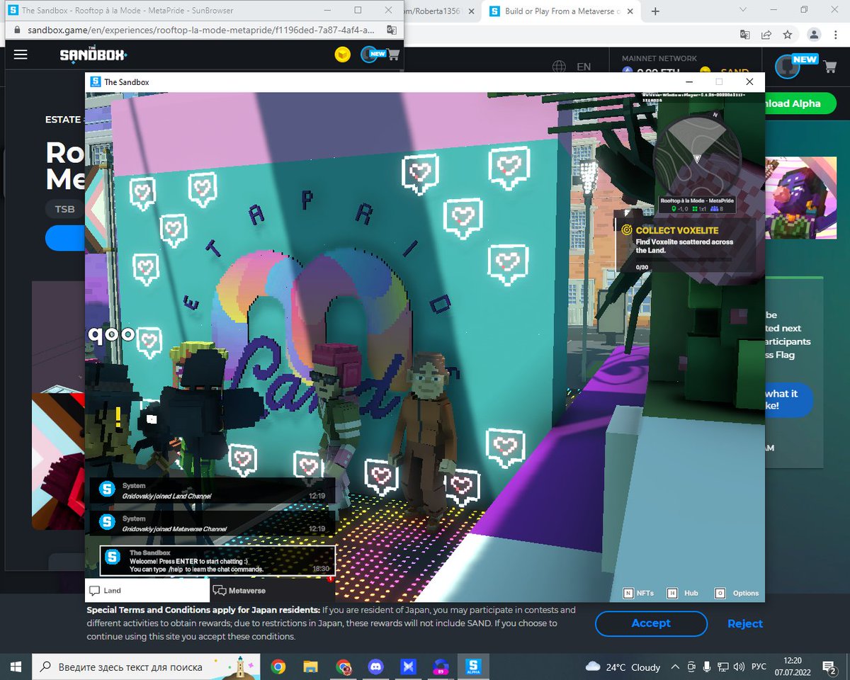Click the volume icon in system tray
Viewport: 850px width, 680px height.
[738, 667]
